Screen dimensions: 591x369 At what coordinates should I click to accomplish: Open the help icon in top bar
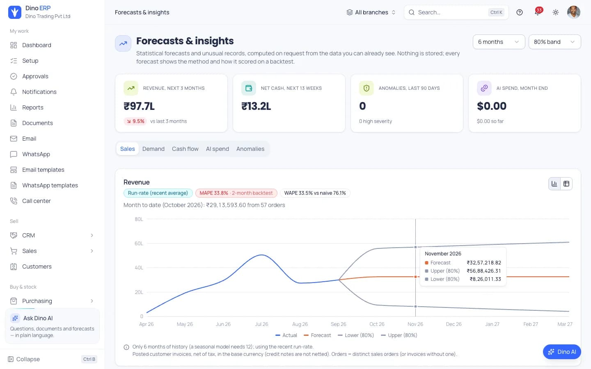(x=520, y=12)
